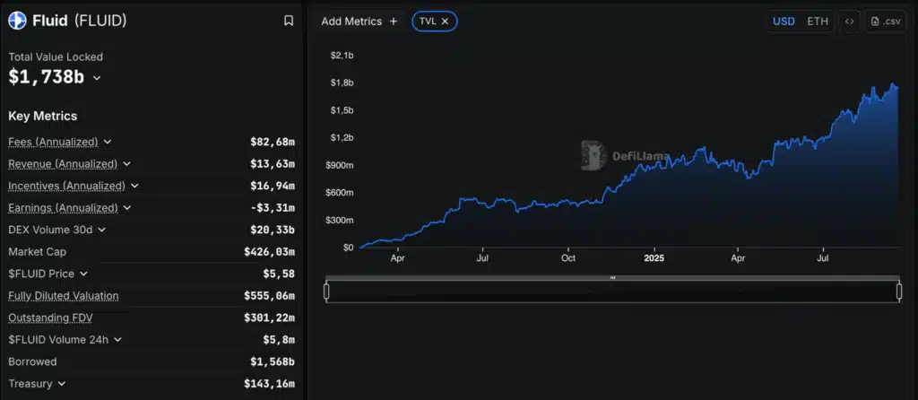Switch chart currency to ETH
This screenshot has width=918, height=400.
818,21
